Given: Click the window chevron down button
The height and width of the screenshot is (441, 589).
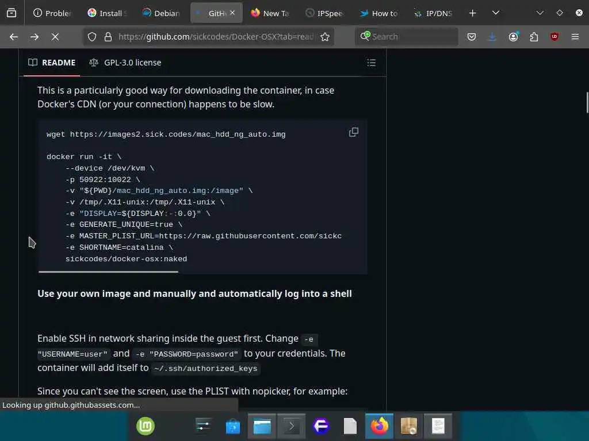Looking at the screenshot, I should coord(540,13).
